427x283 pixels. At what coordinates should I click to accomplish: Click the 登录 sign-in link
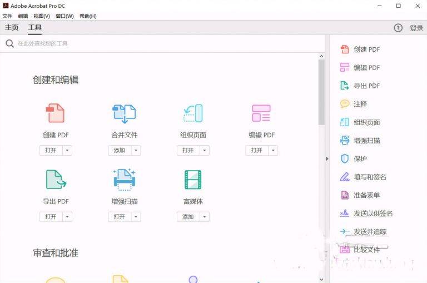pos(416,28)
